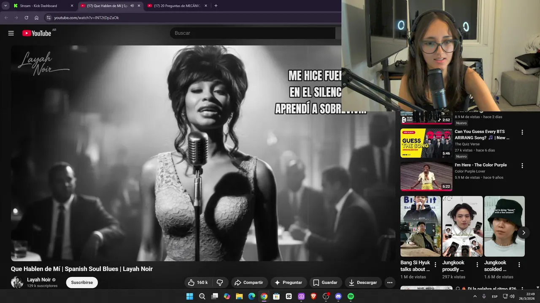Click microphone icon in system tray
Screen dimensions: 540x303
click(x=484, y=296)
